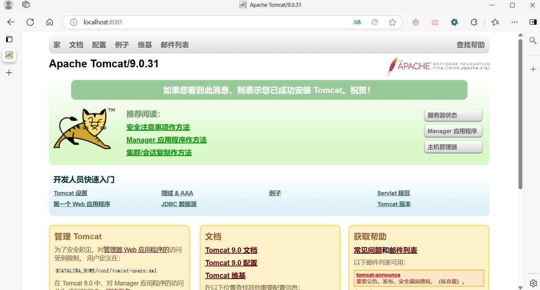Click the 服务器状态 button
The image size is (540, 290).
point(453,115)
